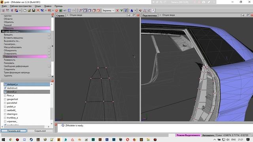Click the ENG language indicator in tray
This screenshot has width=253, height=142.
coord(234,139)
